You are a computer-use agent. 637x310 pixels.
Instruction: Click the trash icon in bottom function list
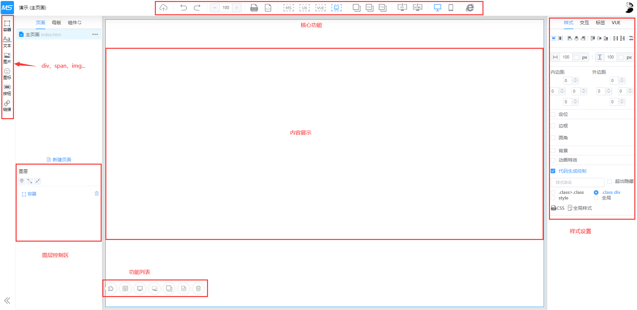(x=198, y=288)
